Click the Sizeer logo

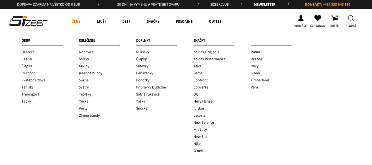29,21
